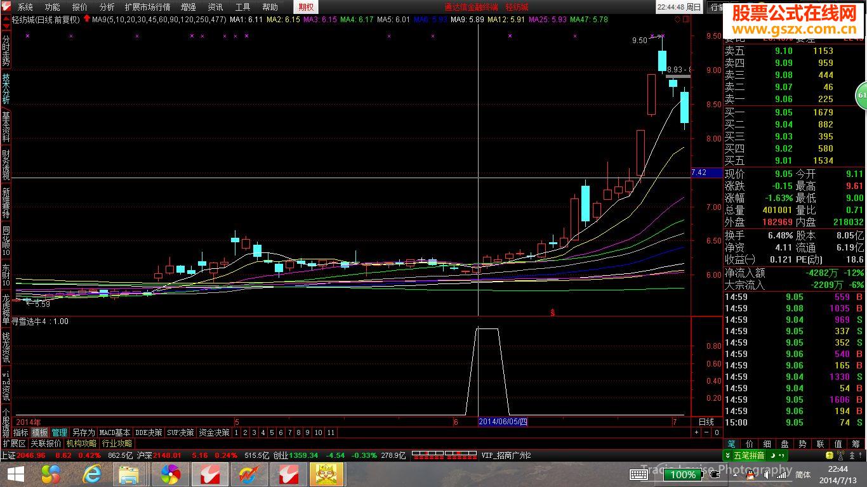This screenshot has width=867, height=487.
Task: Open the yellow monkey app in taskbar
Action: pyautogui.click(x=326, y=474)
